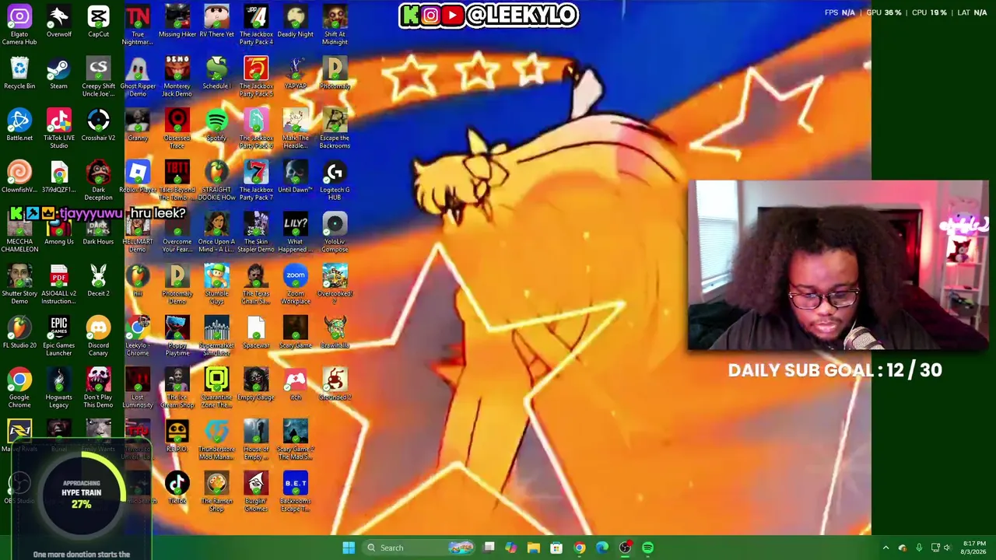This screenshot has height=560, width=996.
Task: Click the Deceit 2 desktop icon
Action: click(x=98, y=281)
